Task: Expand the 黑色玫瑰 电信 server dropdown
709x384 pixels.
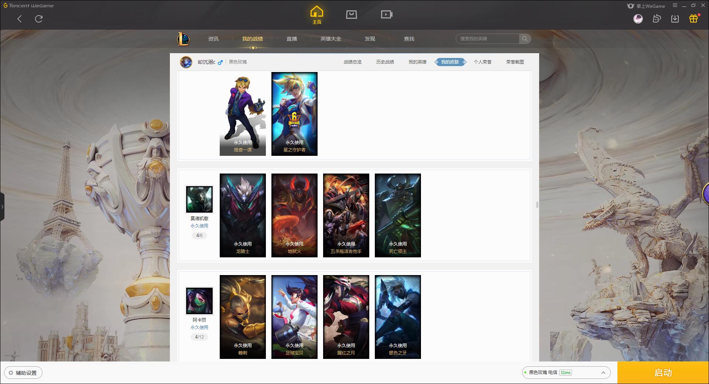Action: (x=566, y=373)
